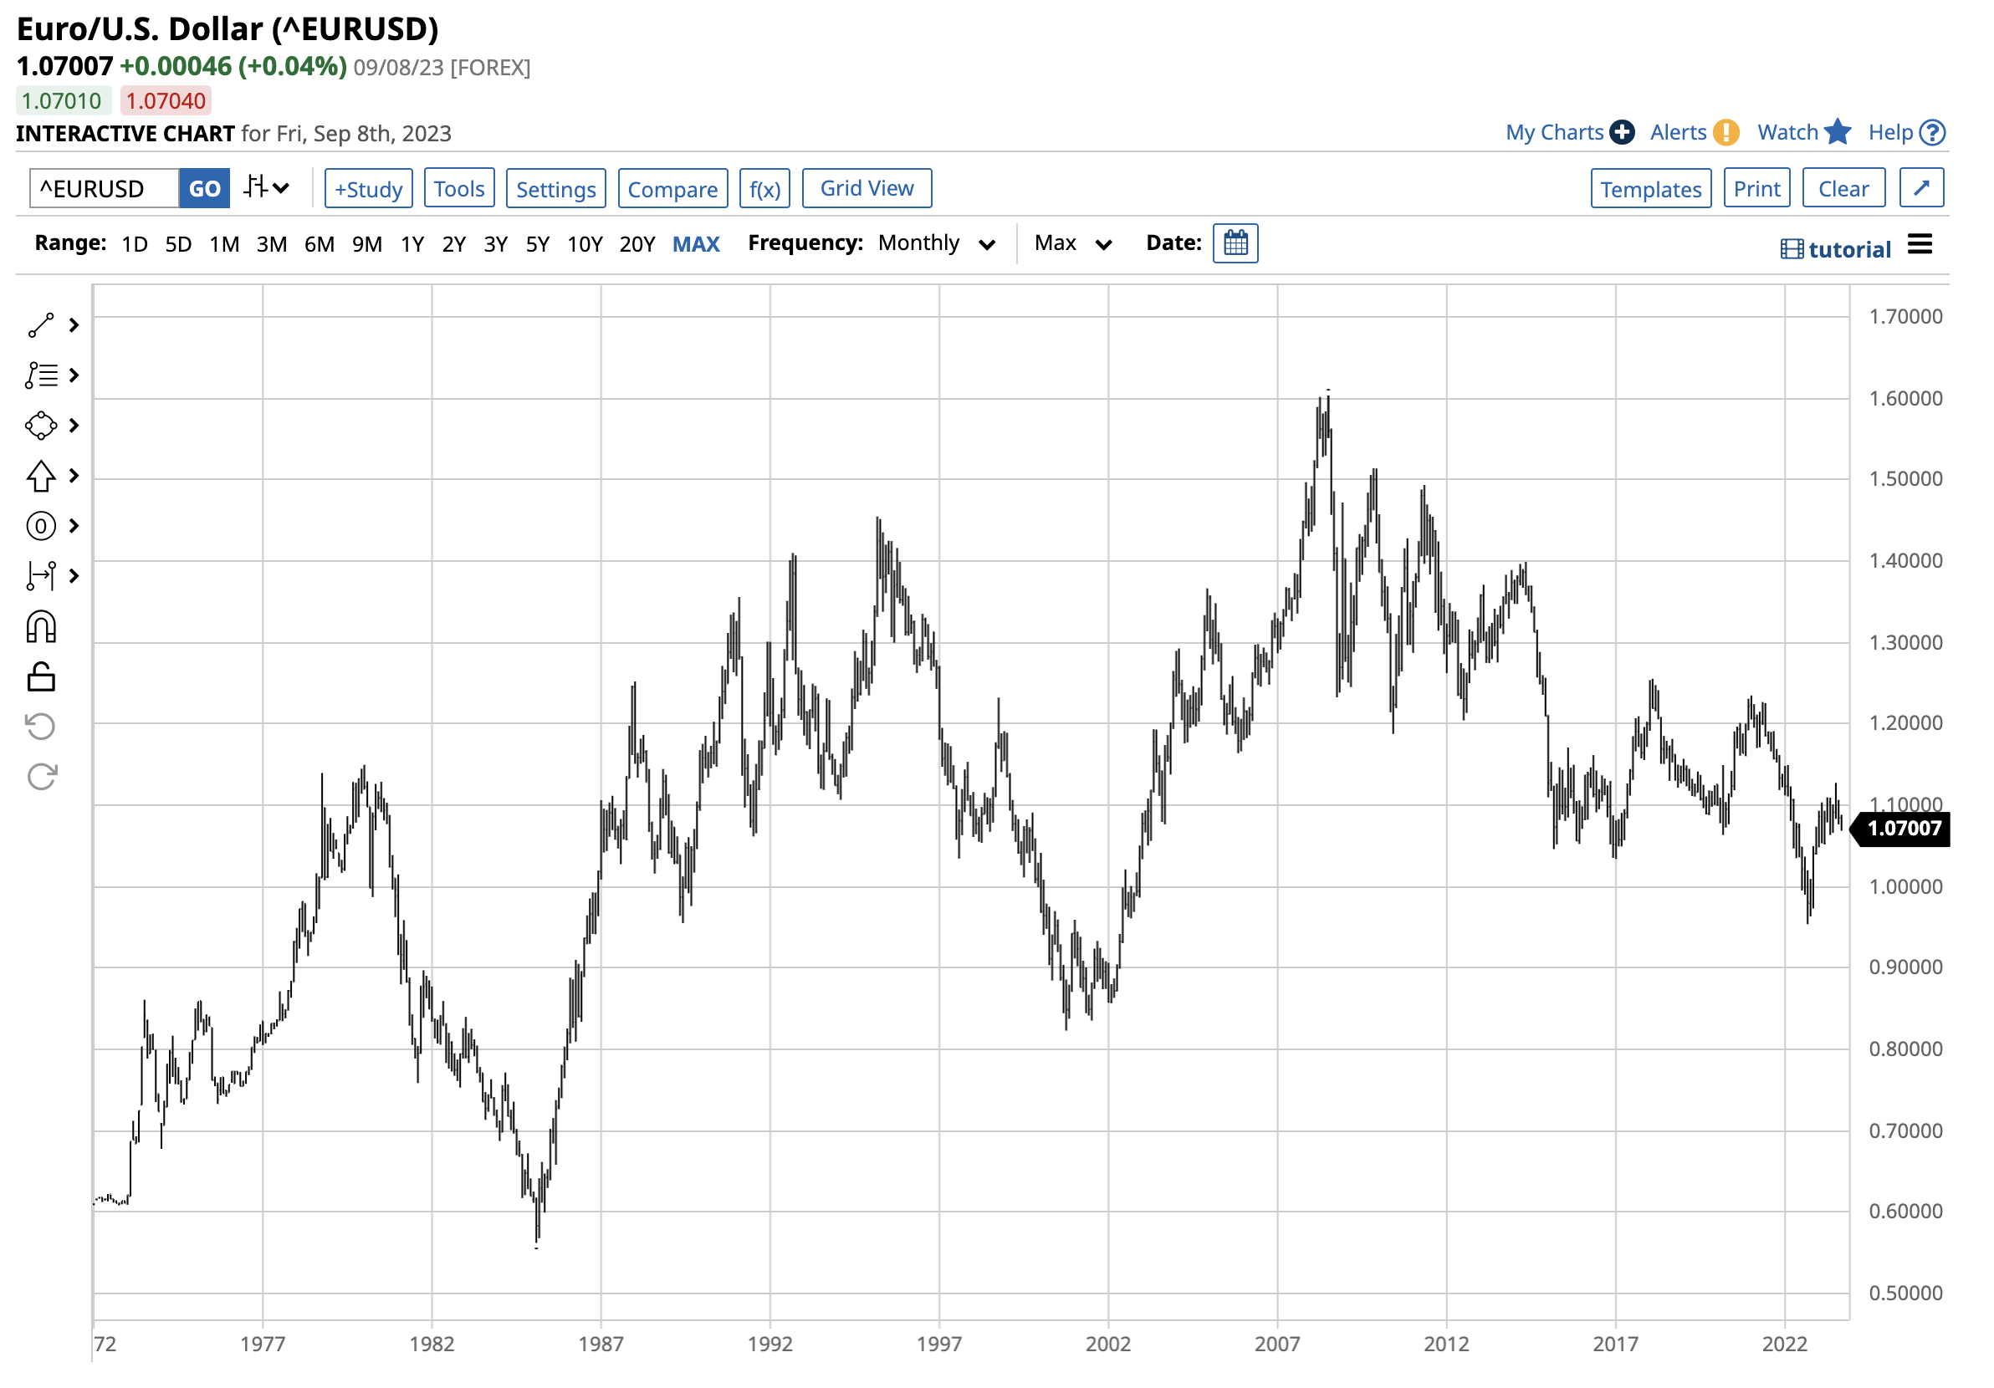Open the tutorial link
This screenshot has height=1388, width=1994.
tap(1835, 249)
